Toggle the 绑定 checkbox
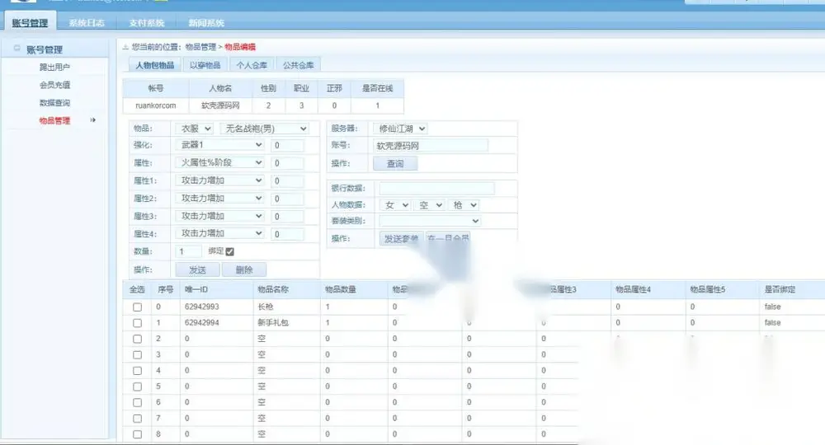The width and height of the screenshot is (825, 445). point(230,251)
